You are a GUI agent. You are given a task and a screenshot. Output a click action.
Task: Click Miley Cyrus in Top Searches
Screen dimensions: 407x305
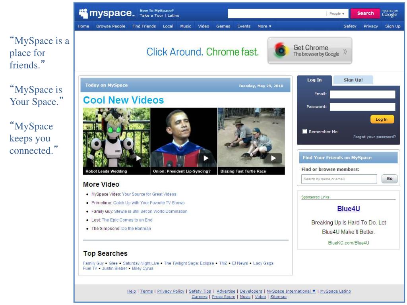tap(143, 268)
